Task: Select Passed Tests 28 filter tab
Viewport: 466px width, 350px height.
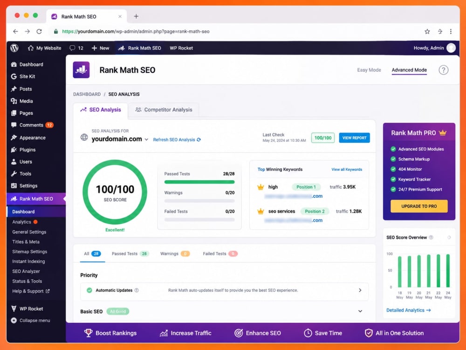Action: click(130, 253)
